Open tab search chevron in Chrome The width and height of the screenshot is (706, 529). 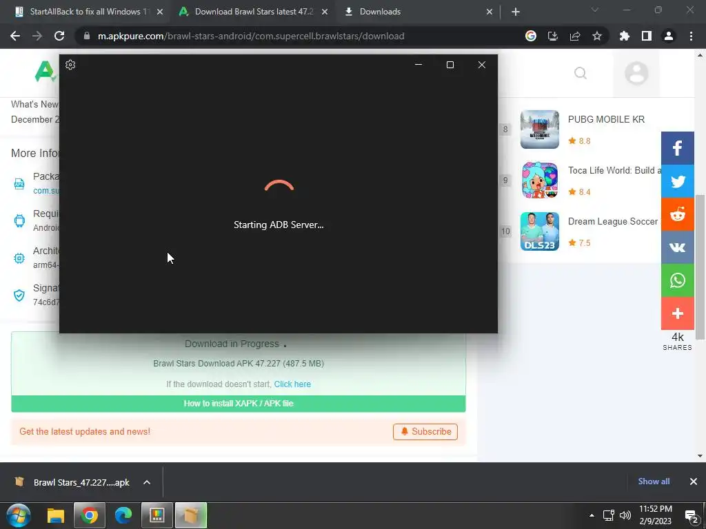pos(594,10)
